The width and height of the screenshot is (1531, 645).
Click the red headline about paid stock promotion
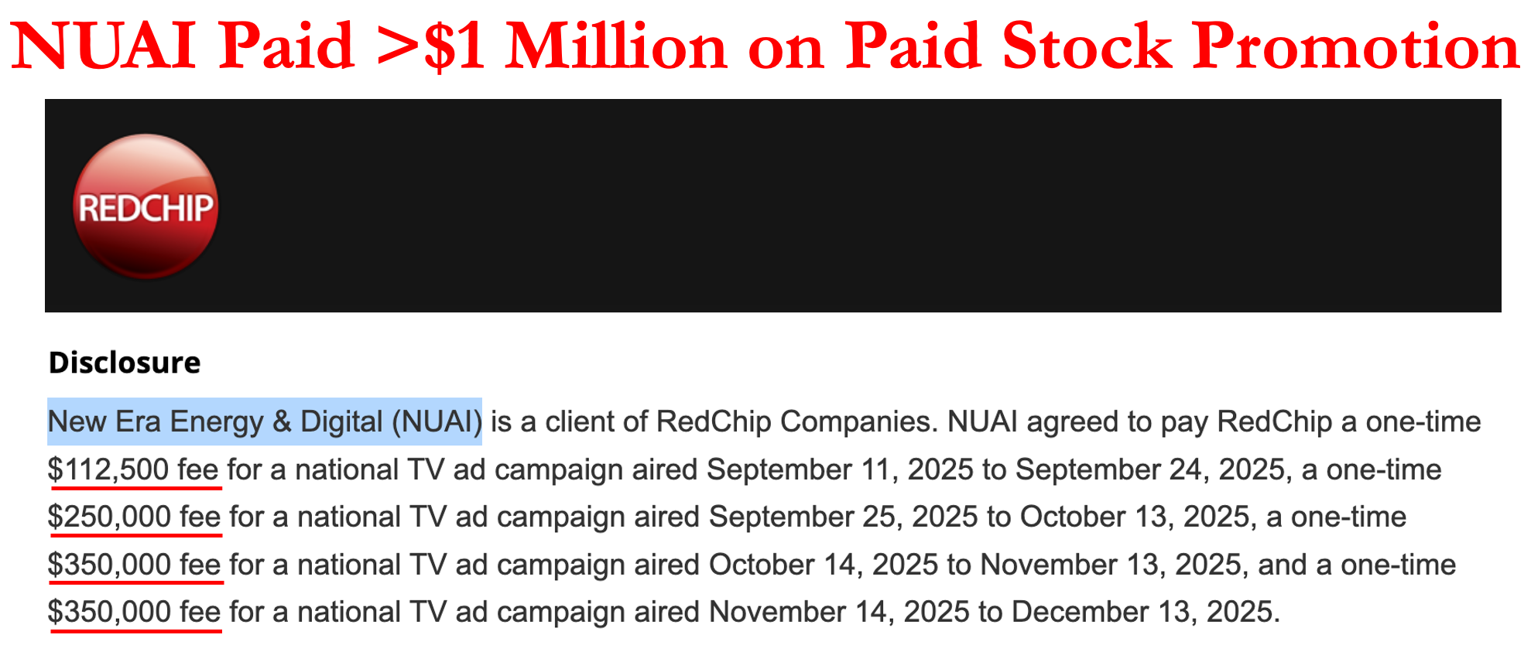click(765, 46)
